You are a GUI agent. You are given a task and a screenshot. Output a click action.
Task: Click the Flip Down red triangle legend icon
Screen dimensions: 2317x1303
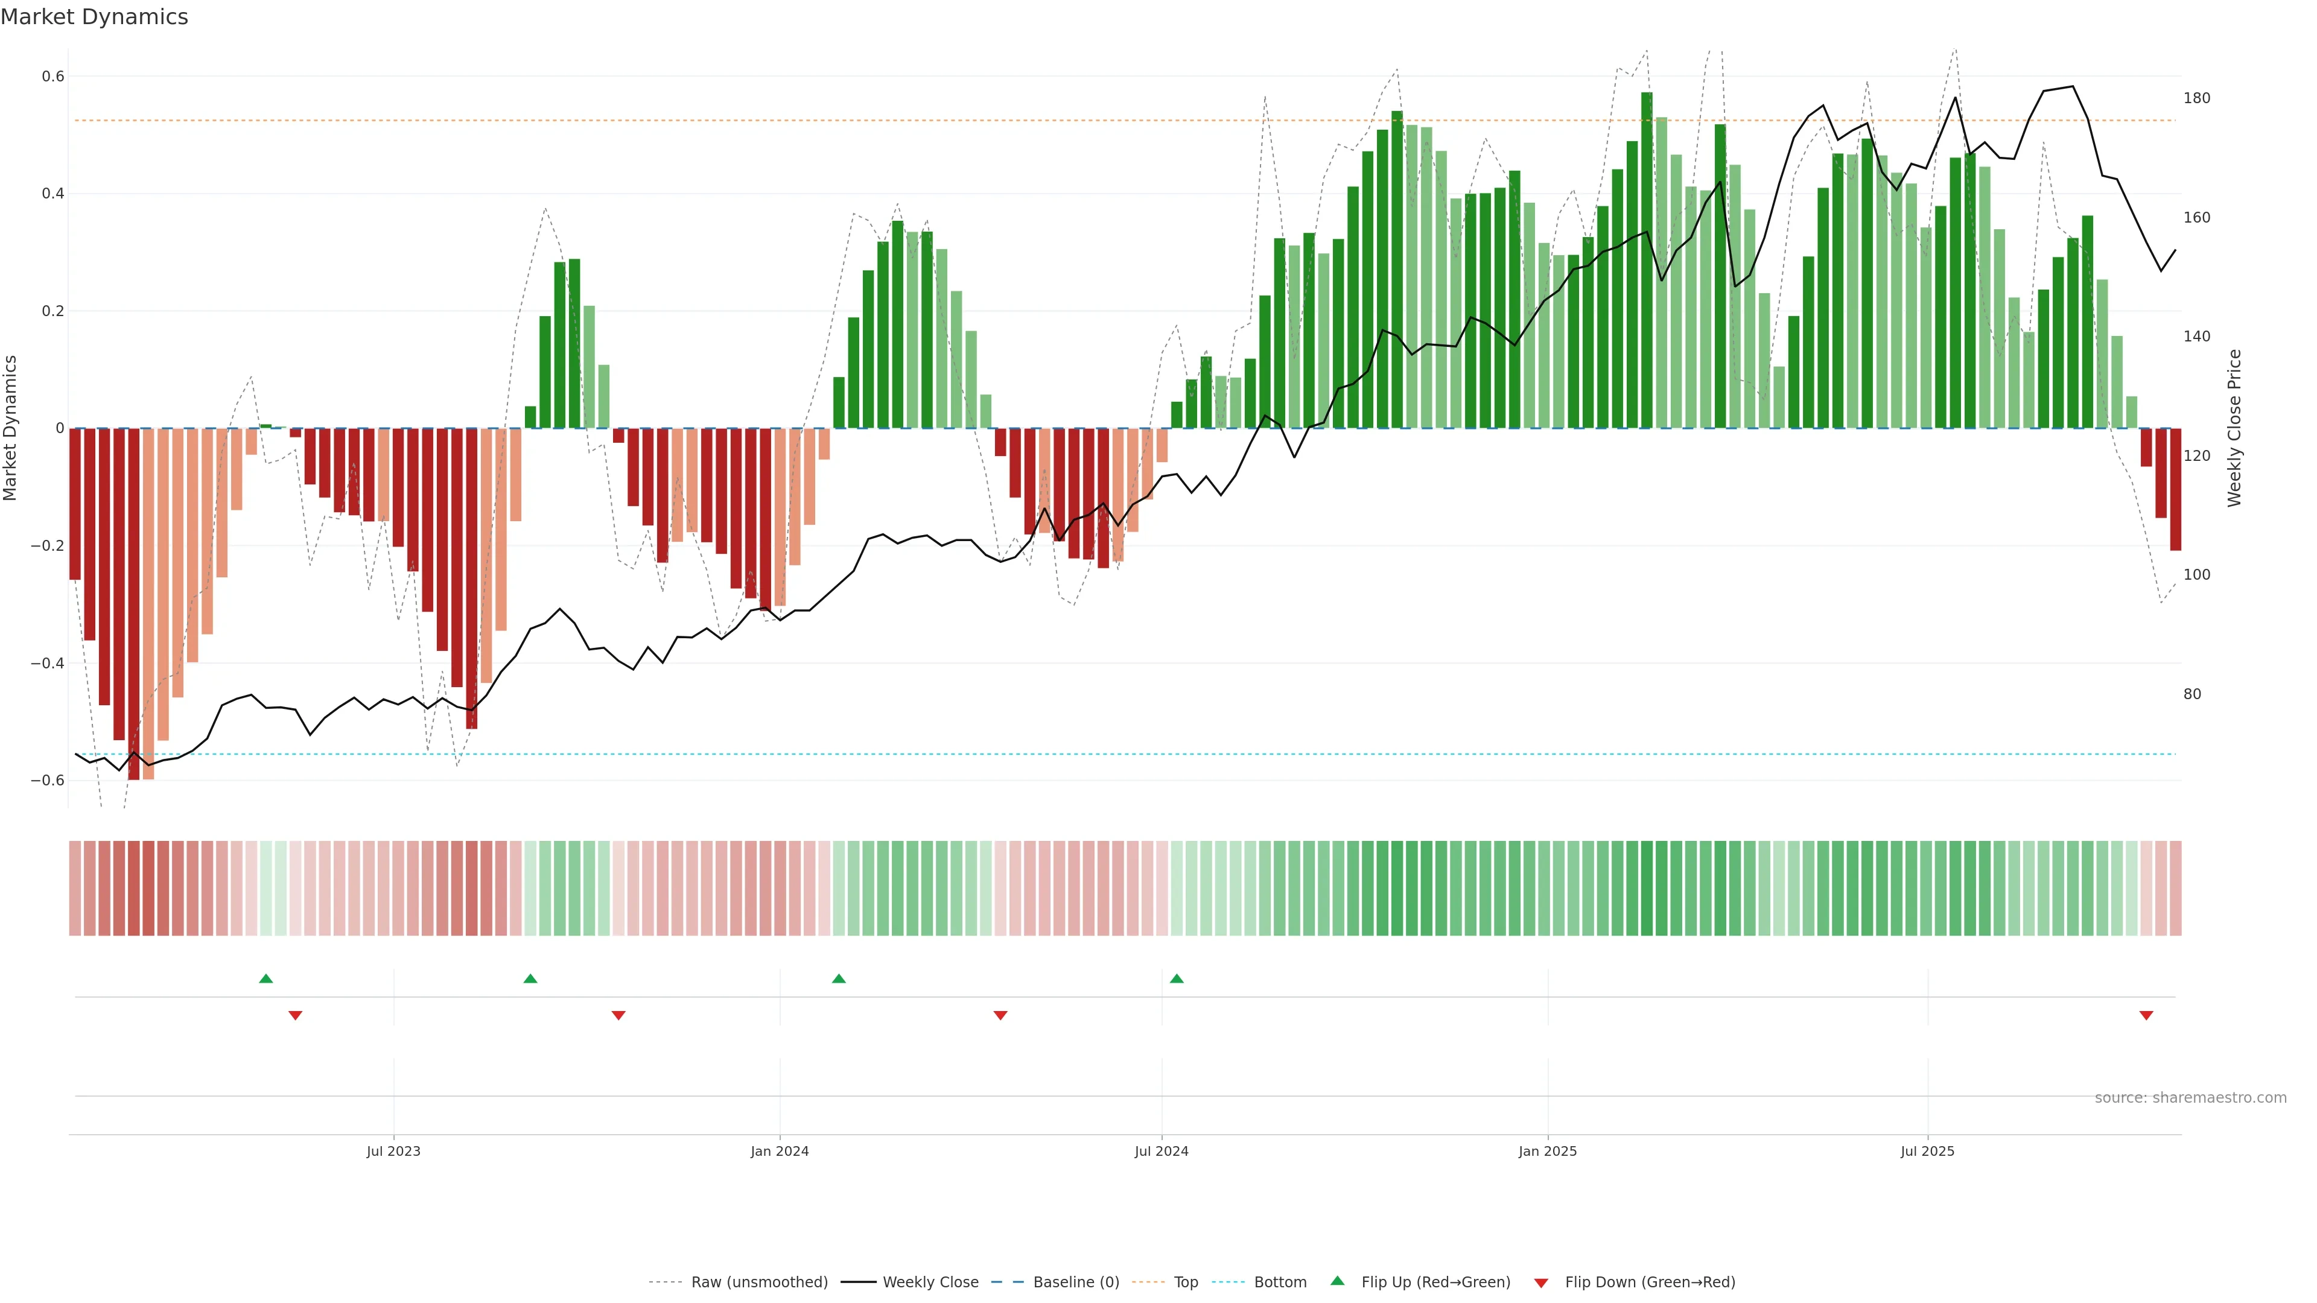point(1541,1282)
